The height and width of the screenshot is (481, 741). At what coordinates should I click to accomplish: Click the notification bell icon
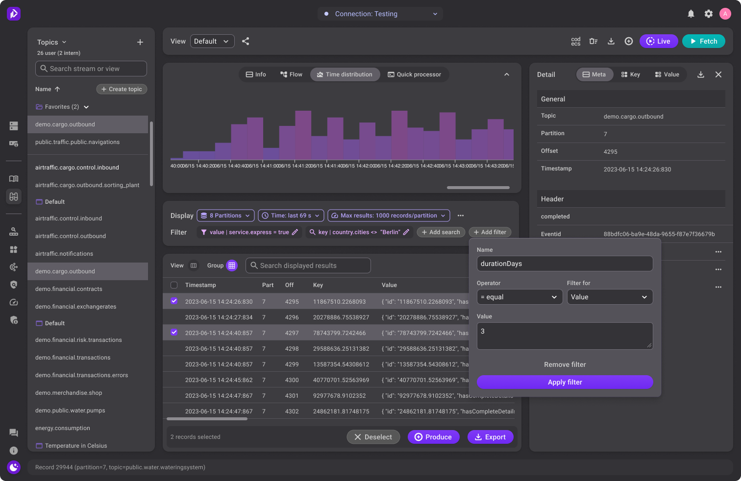[x=691, y=14]
